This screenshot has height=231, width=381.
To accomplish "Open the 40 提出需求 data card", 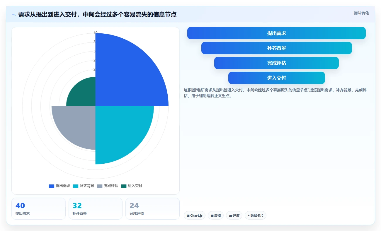I will 38,208.
